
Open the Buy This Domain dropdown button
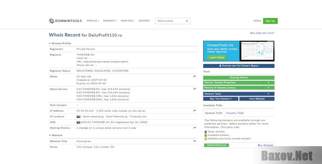click(221, 99)
